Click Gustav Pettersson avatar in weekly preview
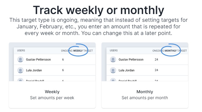Screen dimensions: 202x112 coord(20,59)
